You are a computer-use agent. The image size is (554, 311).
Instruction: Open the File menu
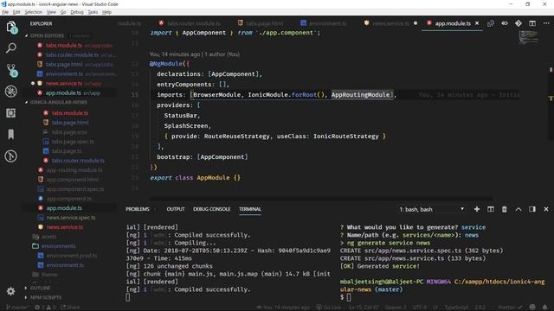(x=5, y=12)
